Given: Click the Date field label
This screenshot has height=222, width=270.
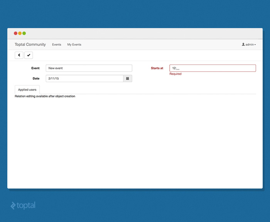Looking at the screenshot, I should point(36,78).
